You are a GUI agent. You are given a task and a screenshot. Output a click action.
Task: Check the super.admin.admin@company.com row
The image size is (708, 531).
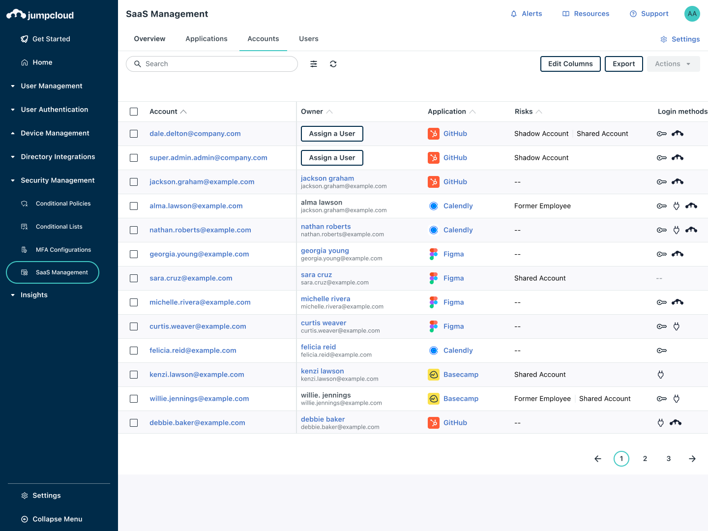click(x=134, y=158)
